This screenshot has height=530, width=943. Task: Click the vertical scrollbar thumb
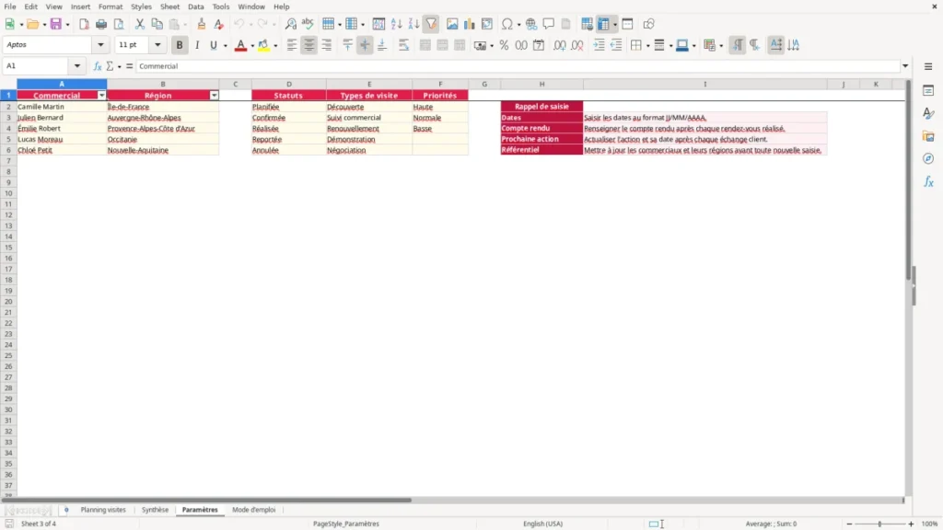click(909, 179)
